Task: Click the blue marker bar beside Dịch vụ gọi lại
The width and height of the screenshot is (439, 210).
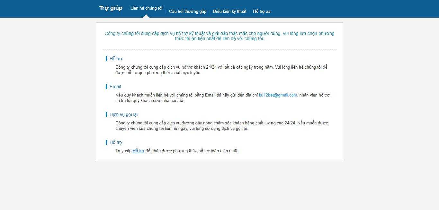Action: [106, 114]
